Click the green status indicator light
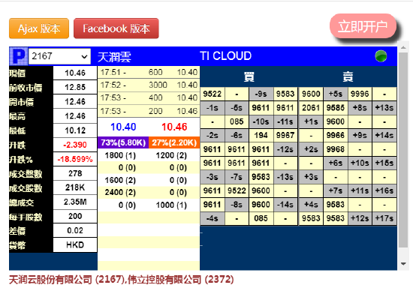This screenshot has width=413, height=297. [x=381, y=56]
